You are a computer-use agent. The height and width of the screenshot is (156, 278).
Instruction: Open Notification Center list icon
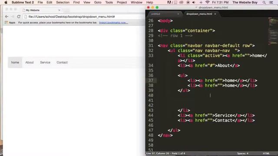pyautogui.click(x=271, y=2)
